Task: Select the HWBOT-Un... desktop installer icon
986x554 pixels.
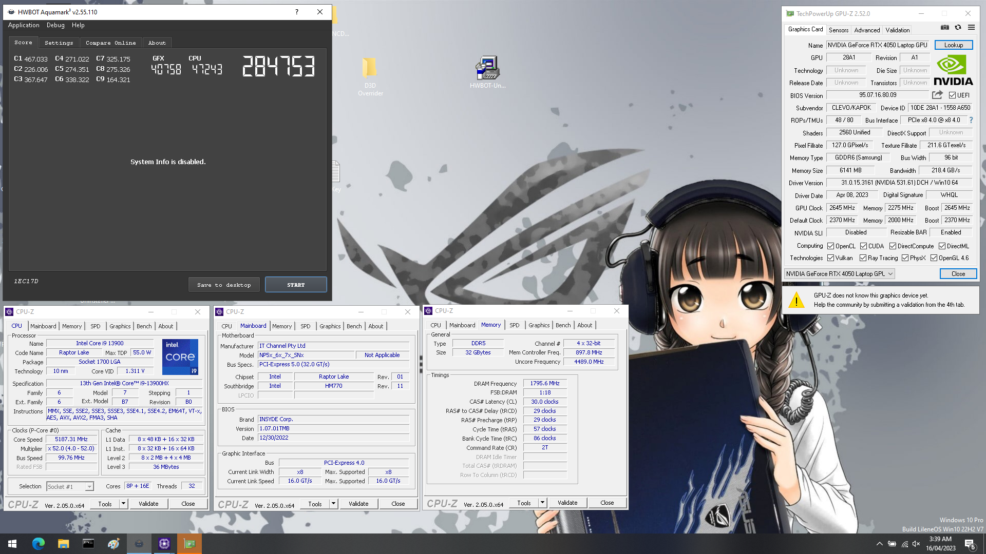Action: [x=487, y=73]
